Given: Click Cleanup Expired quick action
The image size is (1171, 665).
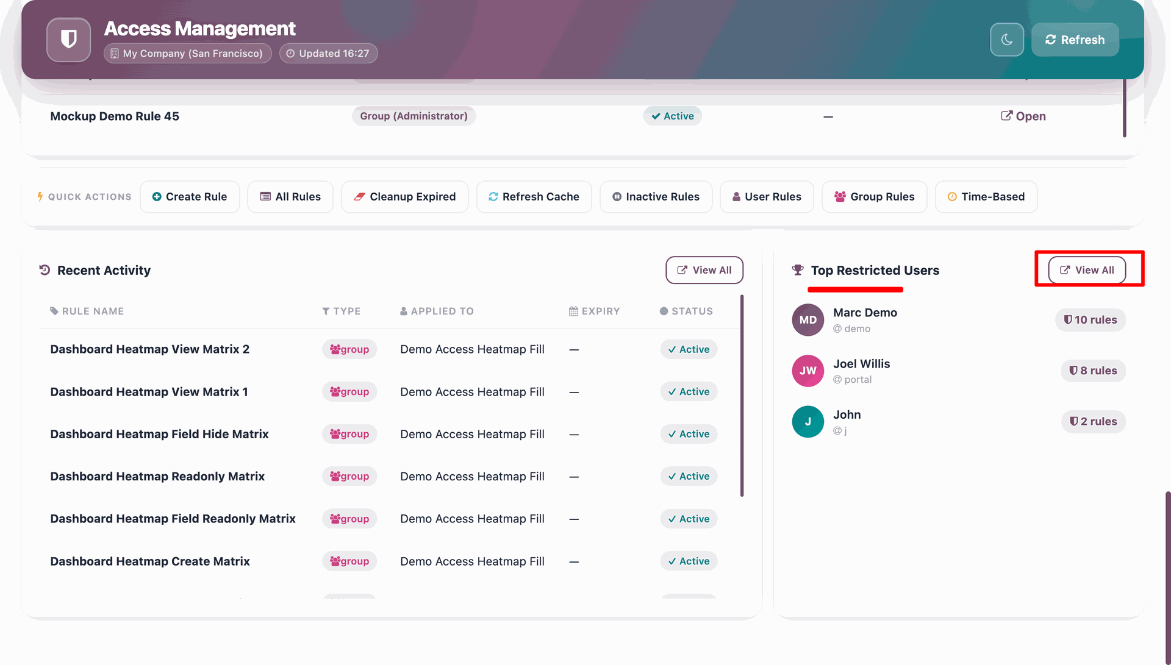Looking at the screenshot, I should [x=405, y=196].
